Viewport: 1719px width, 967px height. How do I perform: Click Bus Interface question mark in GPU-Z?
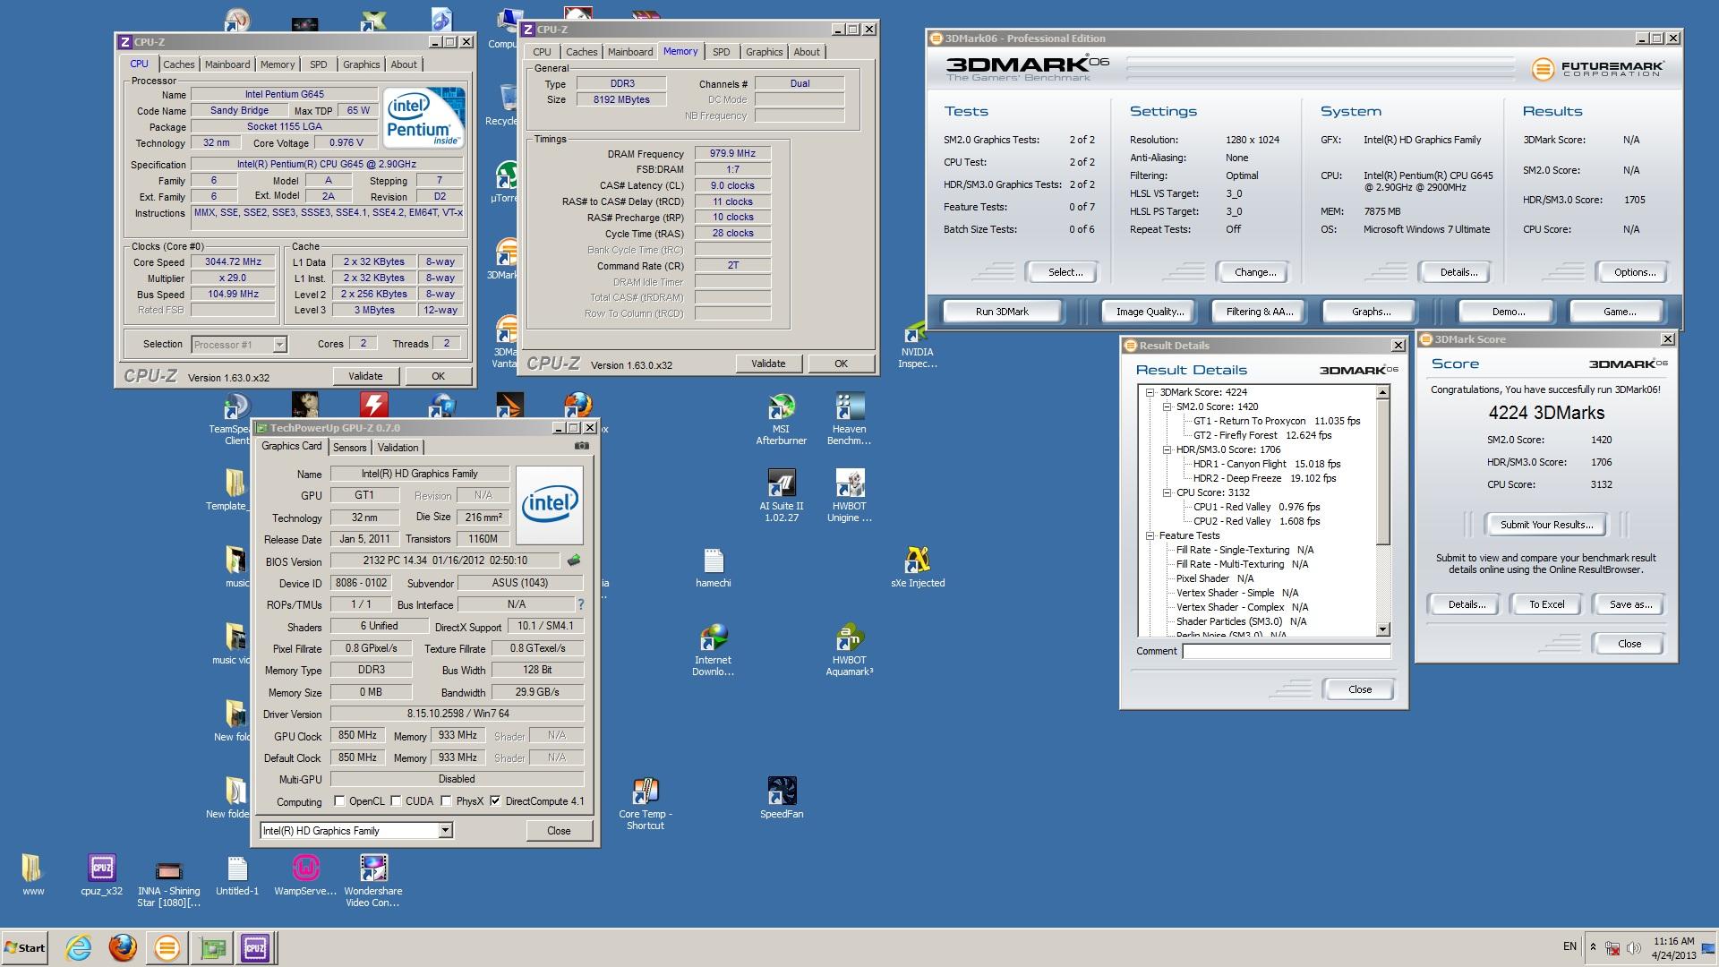coord(581,604)
